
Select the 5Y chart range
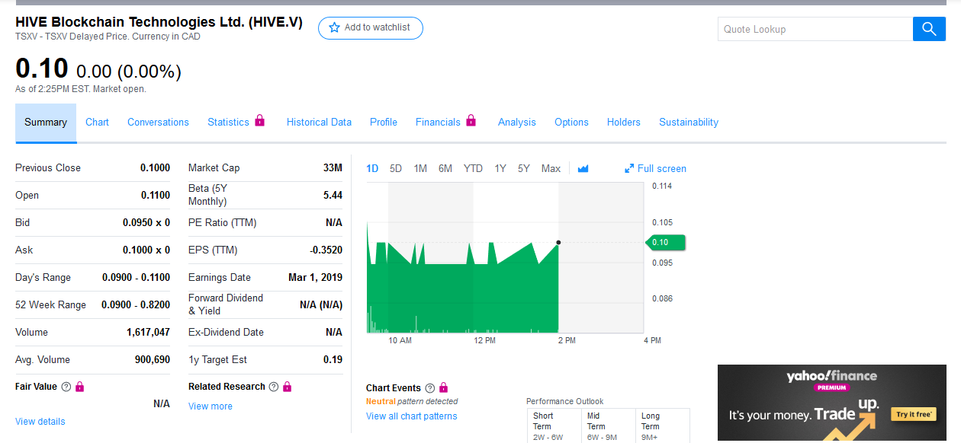(524, 168)
